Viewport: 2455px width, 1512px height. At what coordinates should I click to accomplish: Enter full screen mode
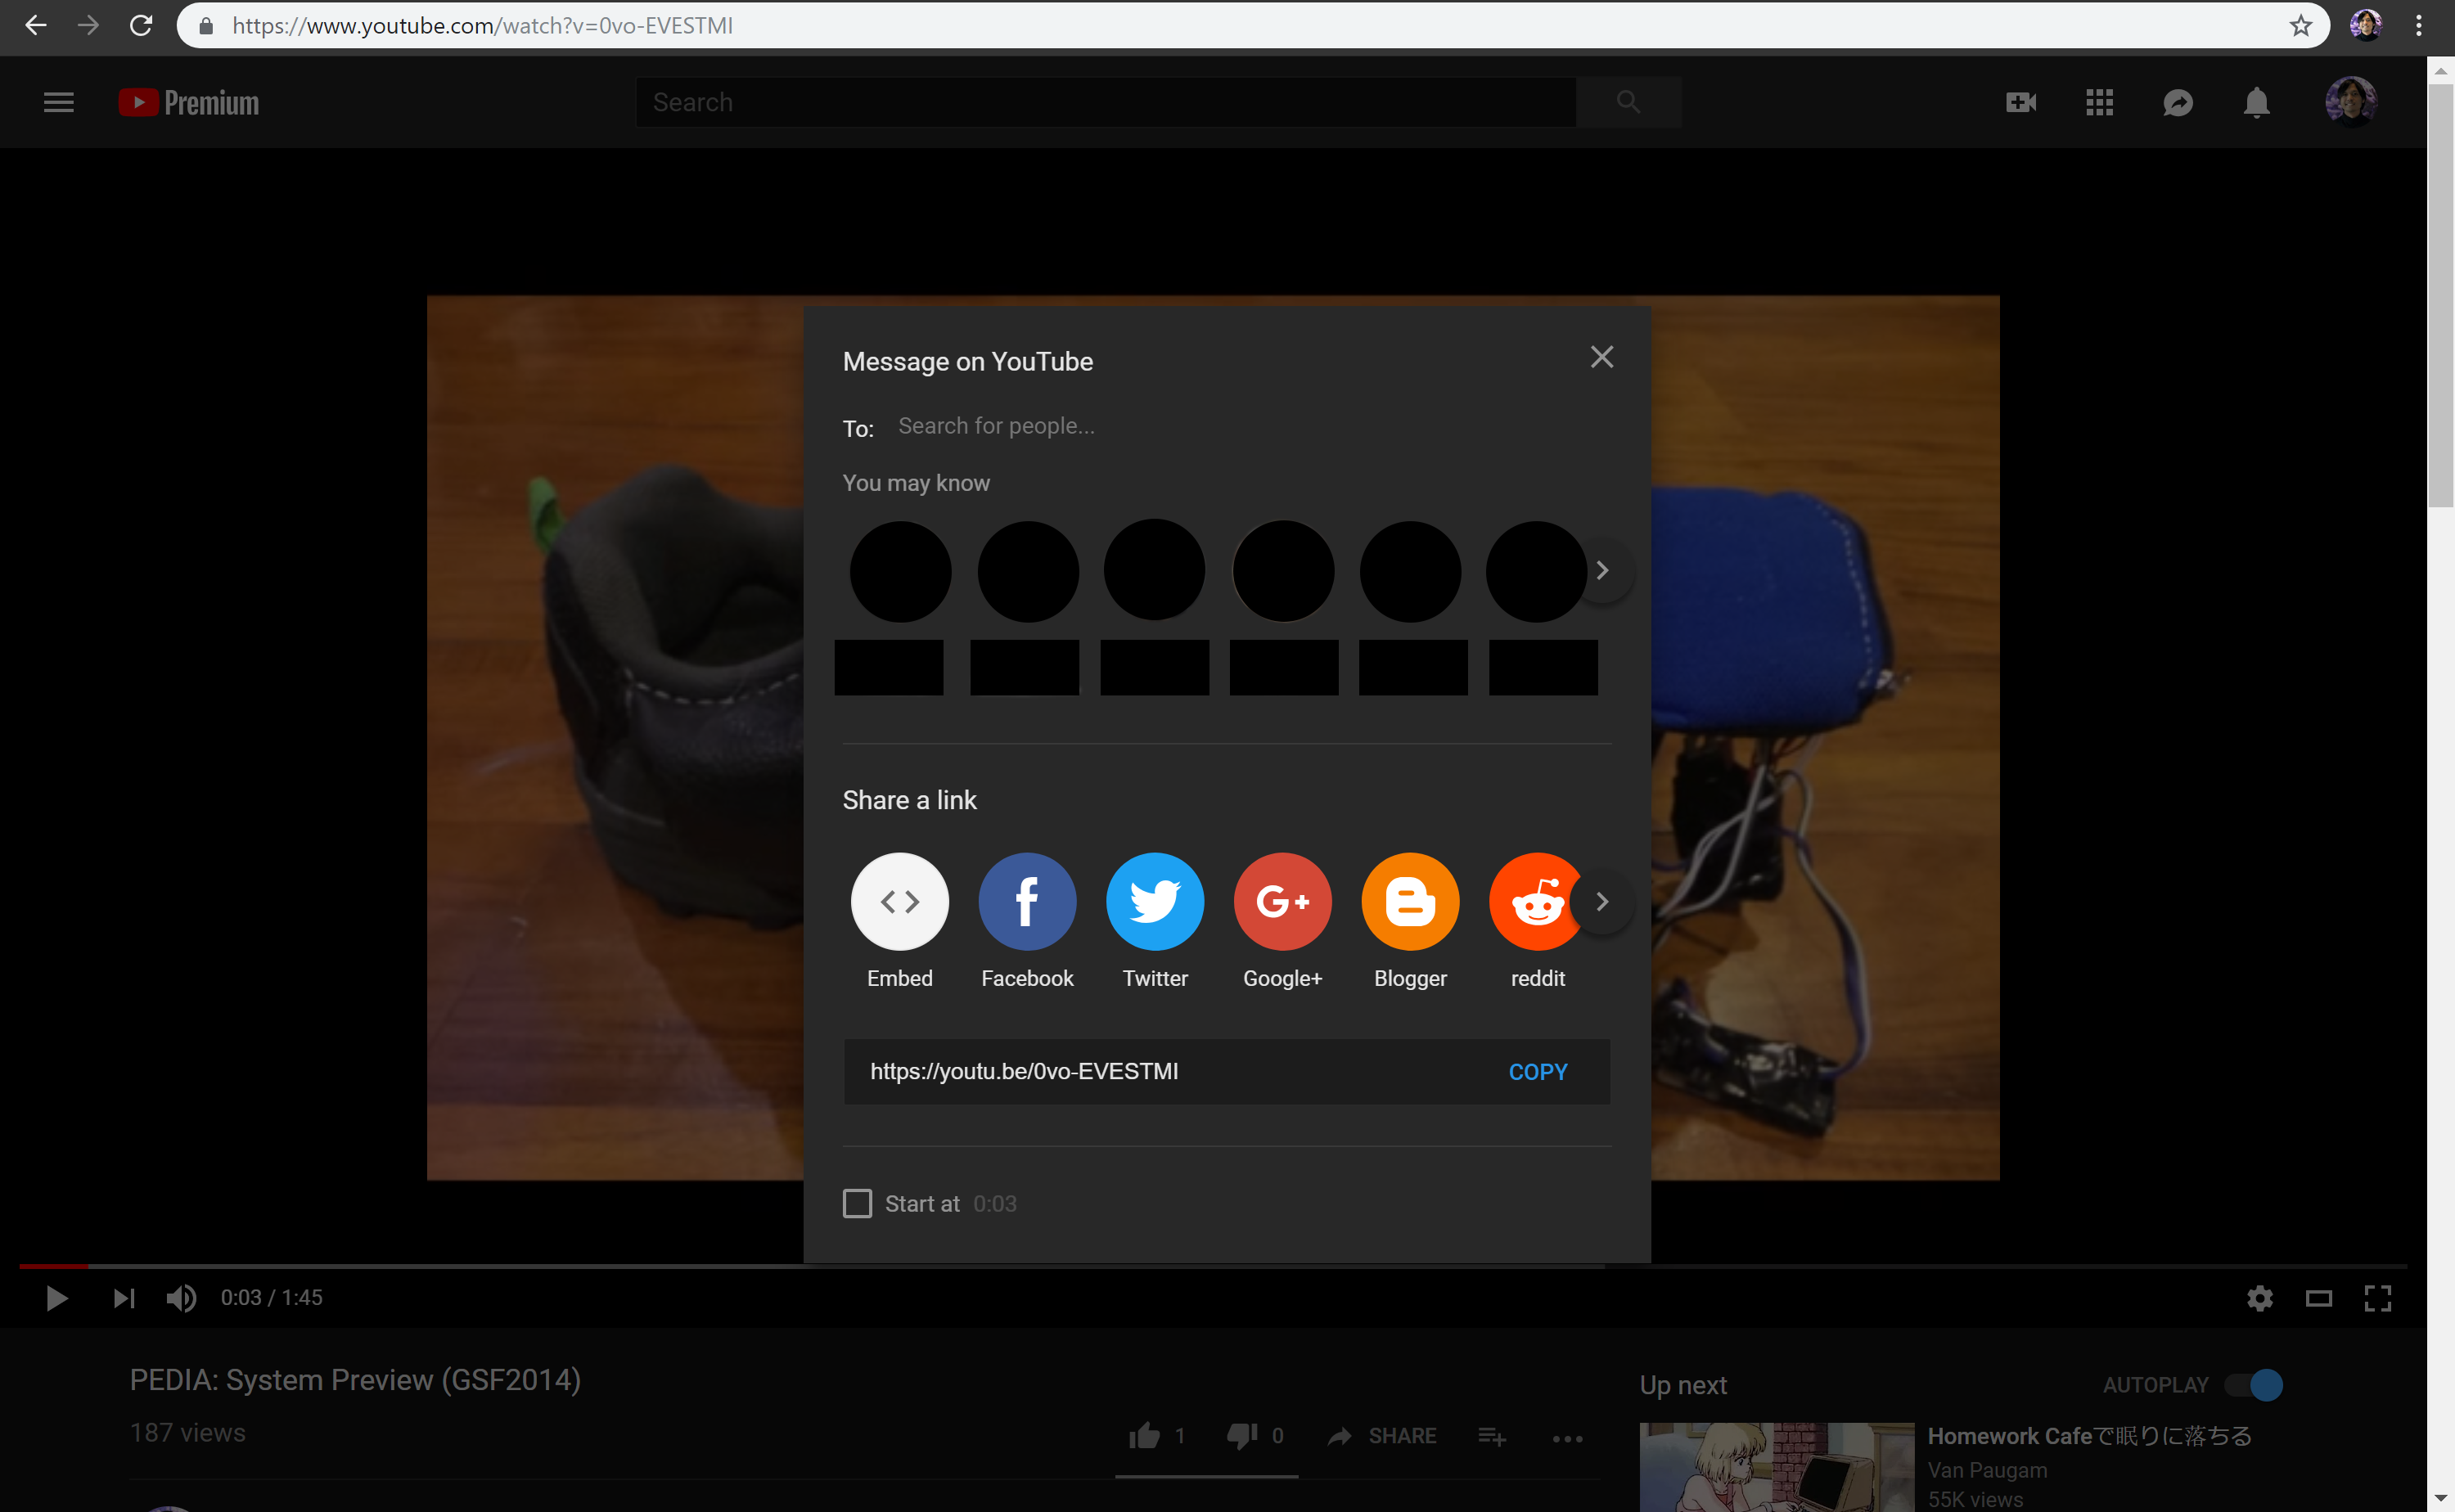[2378, 1298]
